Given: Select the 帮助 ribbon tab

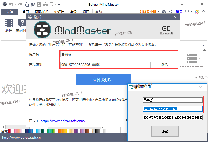Looking at the screenshot, I should pos(99,12).
